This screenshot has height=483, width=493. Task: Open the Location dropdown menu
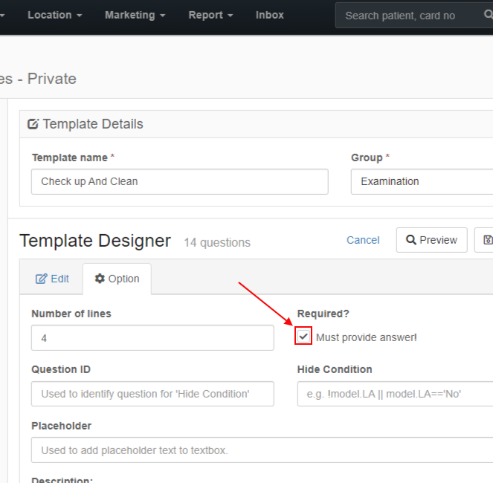[55, 15]
